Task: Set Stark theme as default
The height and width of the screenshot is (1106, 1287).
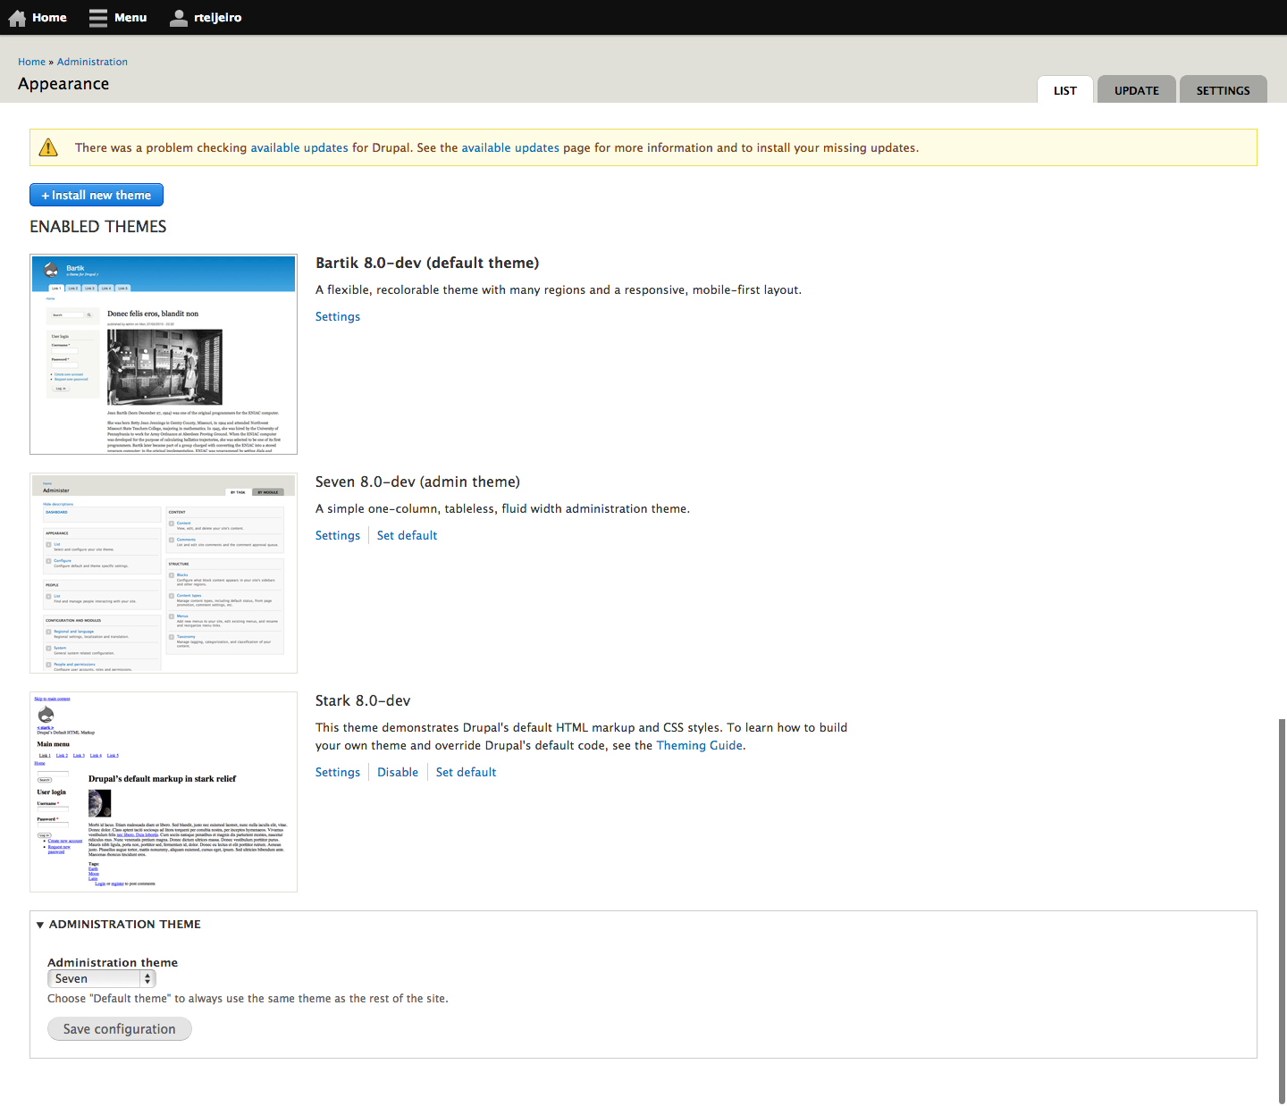Action: (x=466, y=773)
